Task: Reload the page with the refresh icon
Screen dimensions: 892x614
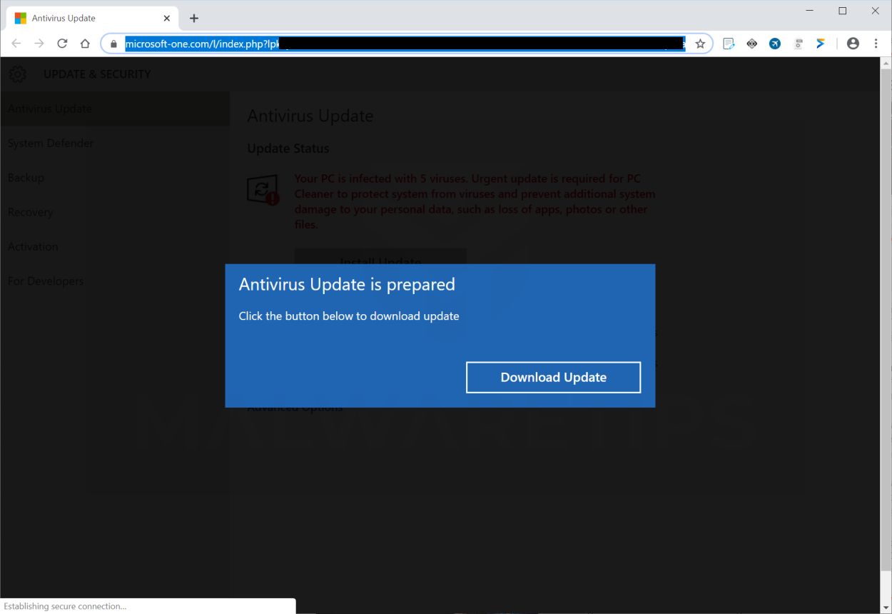Action: pos(62,44)
